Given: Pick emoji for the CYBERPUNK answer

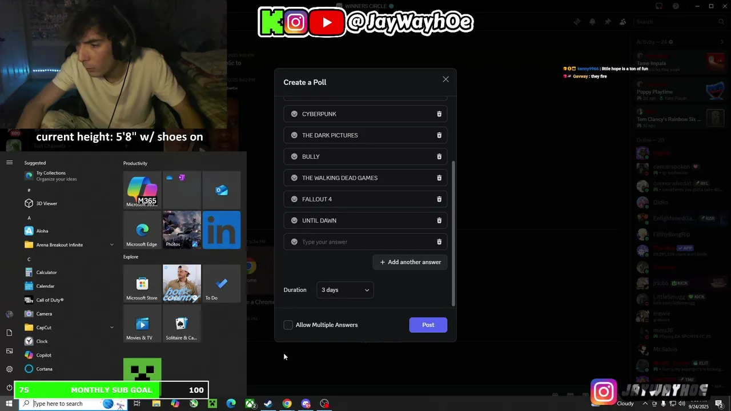Looking at the screenshot, I should [x=294, y=114].
